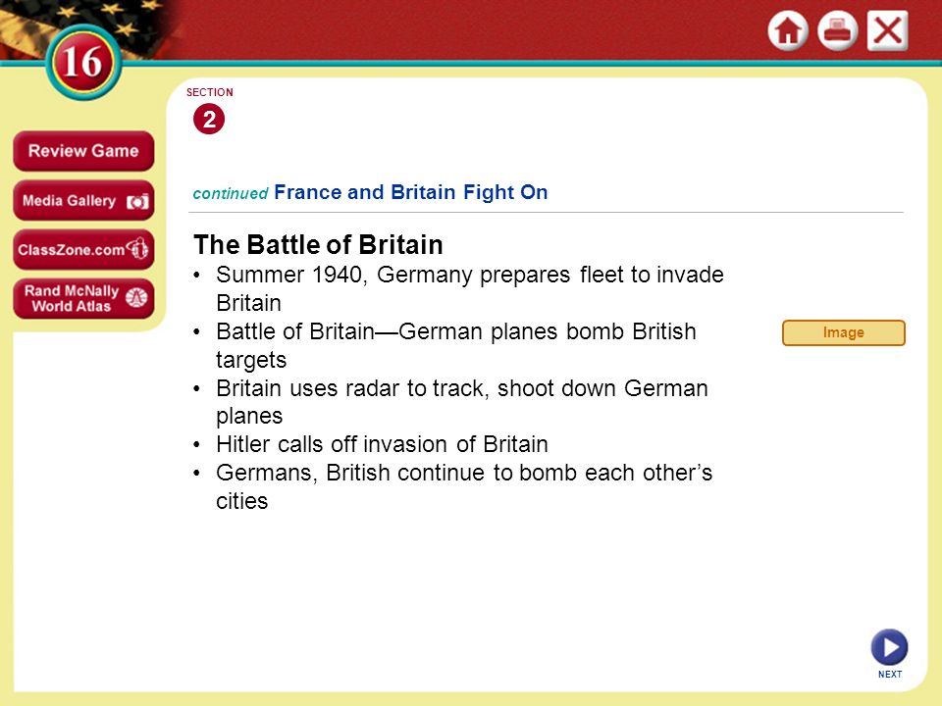Click the Print icon
The height and width of the screenshot is (706, 942).
(x=837, y=30)
